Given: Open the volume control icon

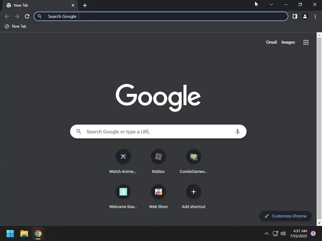Looking at the screenshot, I should click(x=283, y=233).
